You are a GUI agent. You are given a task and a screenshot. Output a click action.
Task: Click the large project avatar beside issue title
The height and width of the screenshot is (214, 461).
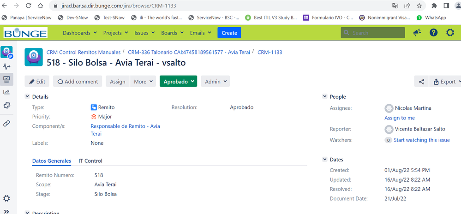(x=34, y=57)
